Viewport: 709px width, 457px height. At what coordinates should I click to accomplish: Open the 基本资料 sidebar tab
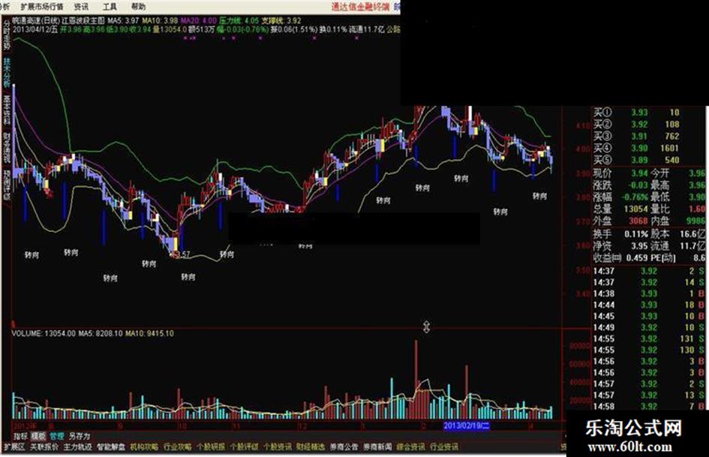pos(6,110)
